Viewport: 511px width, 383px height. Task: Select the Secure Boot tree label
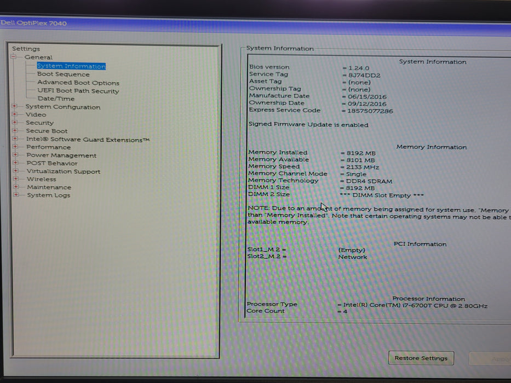[47, 131]
